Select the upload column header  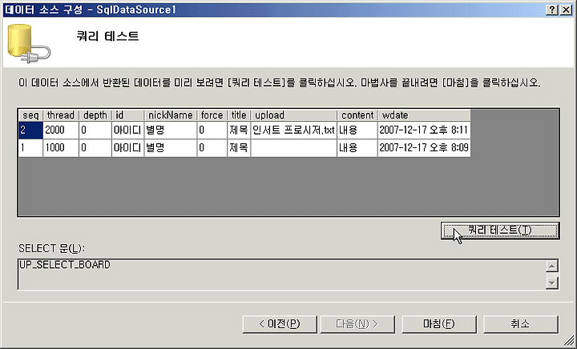pos(293,115)
